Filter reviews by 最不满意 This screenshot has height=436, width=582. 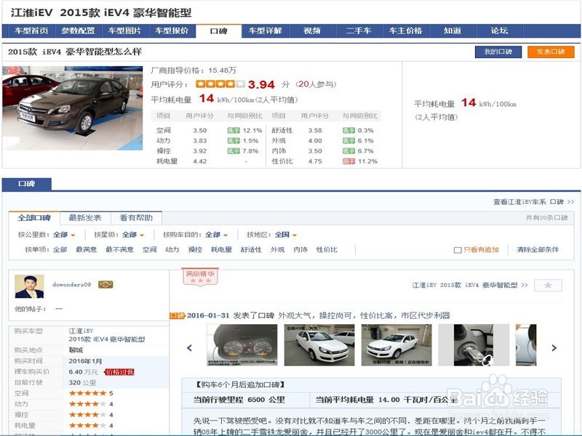point(119,249)
